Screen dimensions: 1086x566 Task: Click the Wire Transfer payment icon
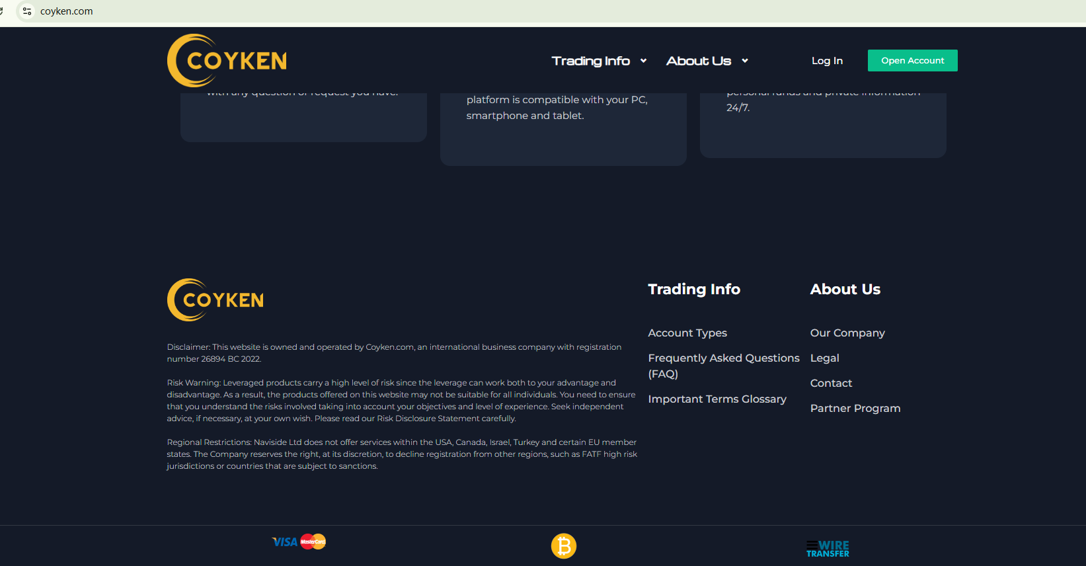coord(828,549)
